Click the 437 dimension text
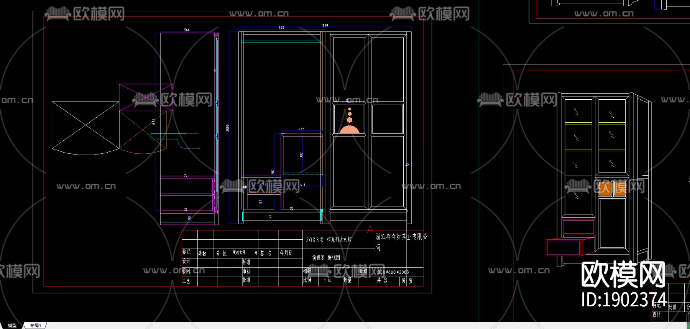This screenshot has width=690, height=329. [x=301, y=129]
